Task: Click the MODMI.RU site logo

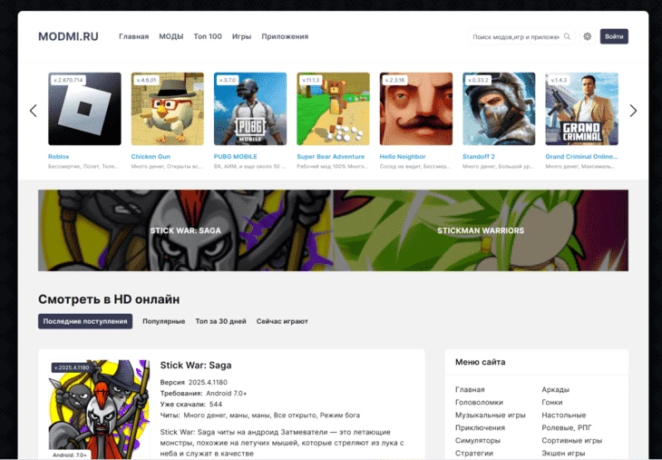Action: tap(68, 36)
